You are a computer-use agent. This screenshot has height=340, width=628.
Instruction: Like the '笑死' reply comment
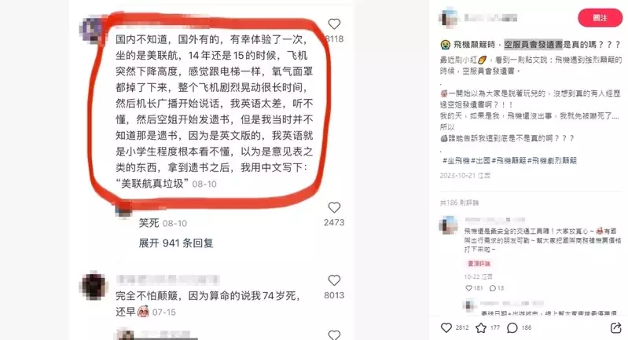click(334, 207)
